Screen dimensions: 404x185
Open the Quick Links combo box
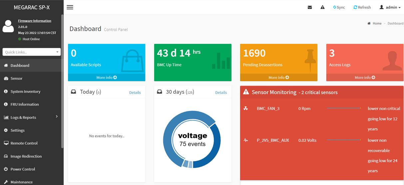point(32,52)
